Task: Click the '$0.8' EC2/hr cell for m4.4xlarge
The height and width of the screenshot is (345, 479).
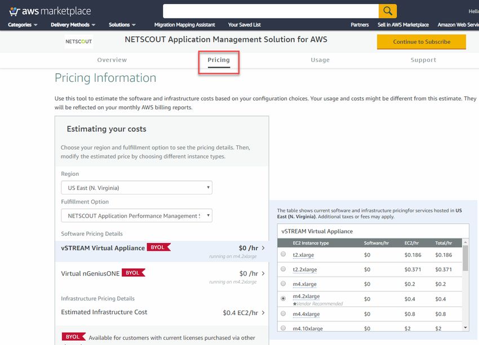Action: point(410,314)
